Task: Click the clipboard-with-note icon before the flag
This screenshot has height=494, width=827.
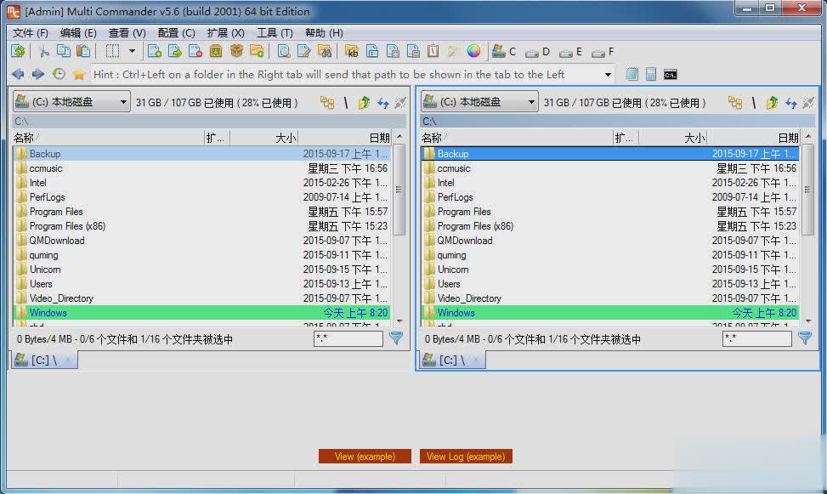Action: [x=433, y=51]
